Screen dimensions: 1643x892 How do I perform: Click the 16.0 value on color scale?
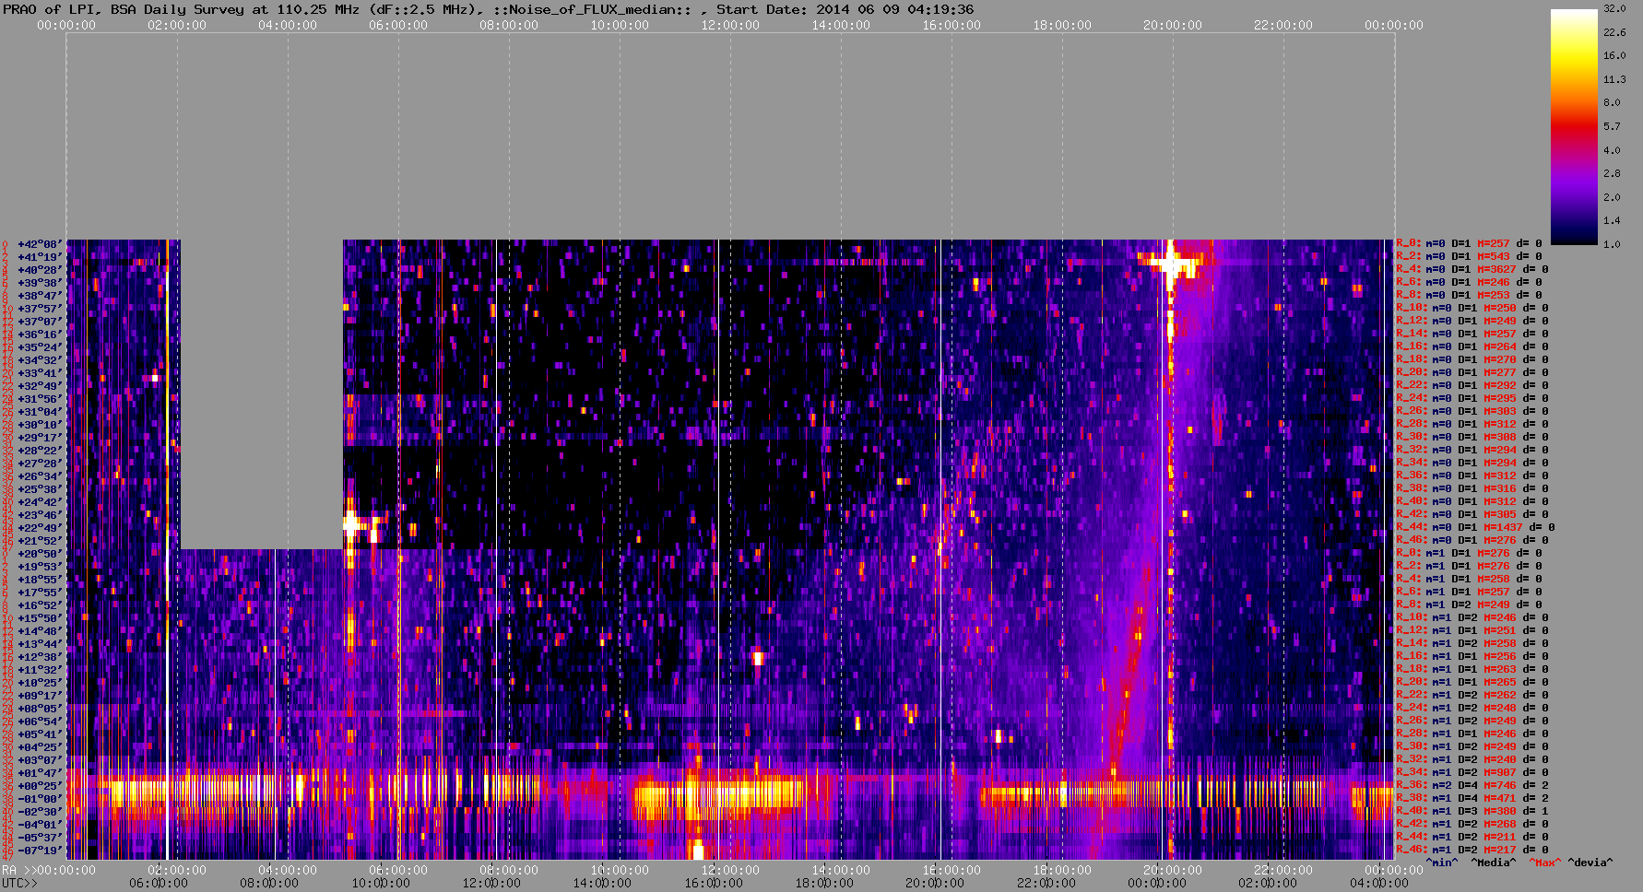point(1614,55)
